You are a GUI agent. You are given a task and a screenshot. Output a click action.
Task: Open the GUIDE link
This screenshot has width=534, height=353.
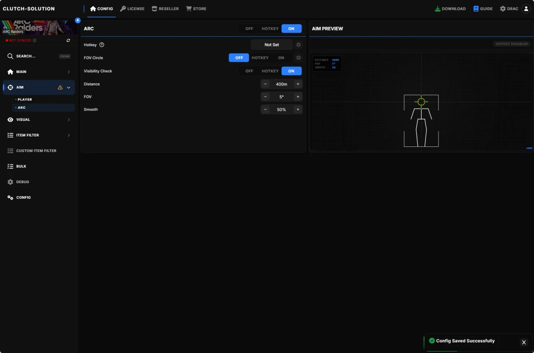(483, 9)
